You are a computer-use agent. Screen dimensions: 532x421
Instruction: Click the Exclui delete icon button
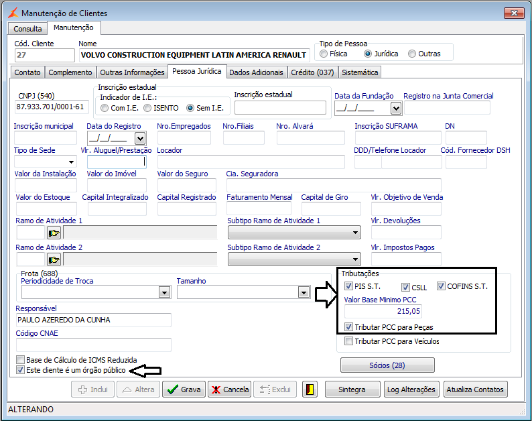point(275,389)
